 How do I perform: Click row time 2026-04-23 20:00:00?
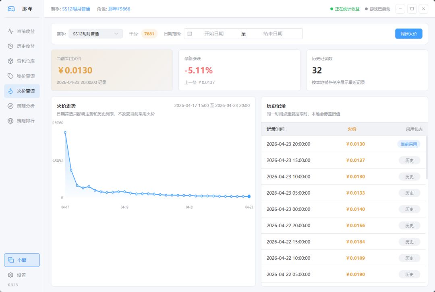(x=288, y=144)
